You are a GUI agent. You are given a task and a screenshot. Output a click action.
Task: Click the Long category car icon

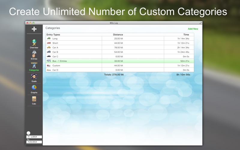point(49,38)
